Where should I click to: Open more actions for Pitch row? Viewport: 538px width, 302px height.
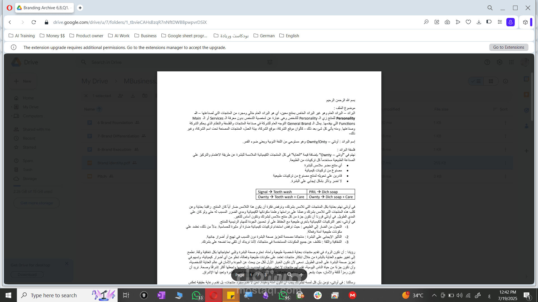pyautogui.click(x=505, y=176)
